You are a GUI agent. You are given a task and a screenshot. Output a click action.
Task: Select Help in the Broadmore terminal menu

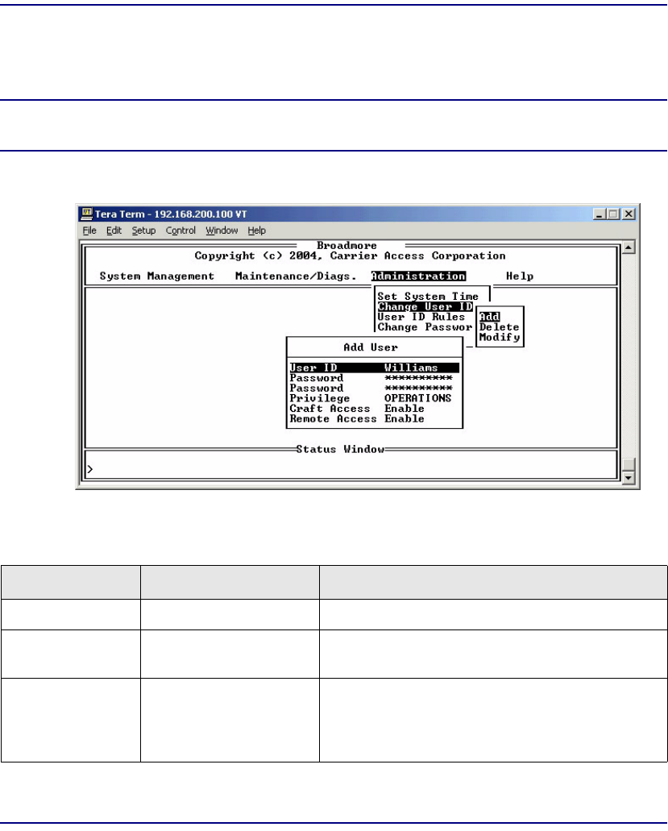click(x=520, y=276)
